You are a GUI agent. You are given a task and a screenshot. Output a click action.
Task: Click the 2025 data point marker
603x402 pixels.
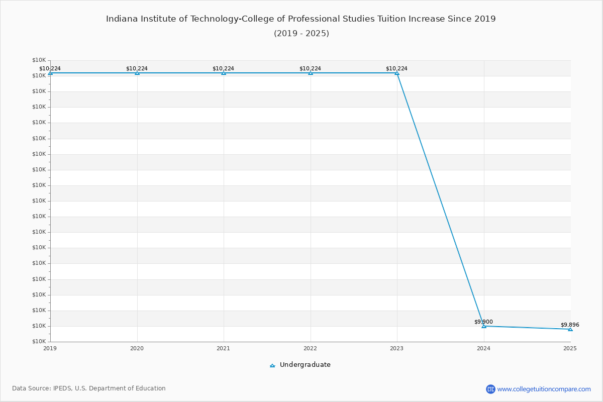pos(570,329)
